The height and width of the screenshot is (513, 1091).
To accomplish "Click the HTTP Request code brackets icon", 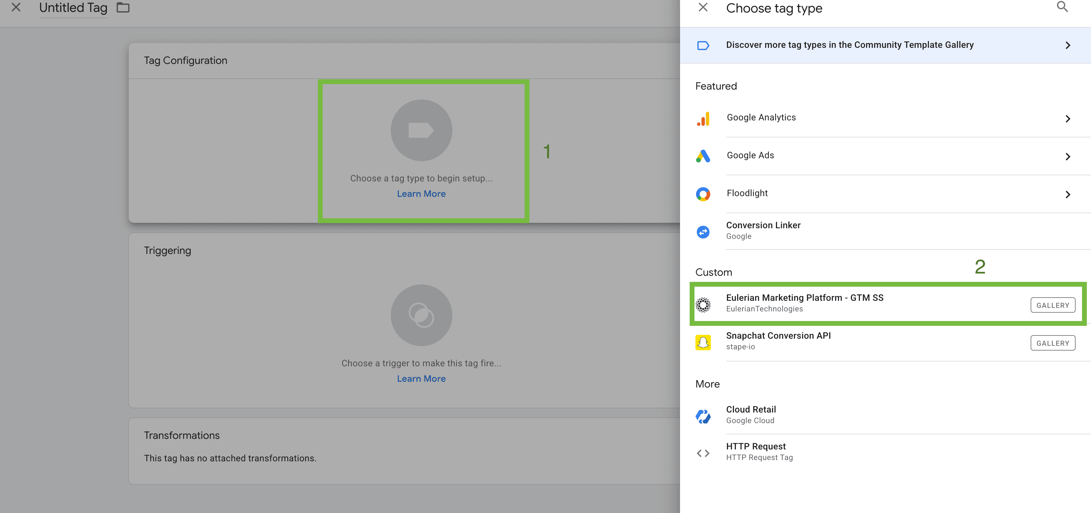I will point(703,453).
